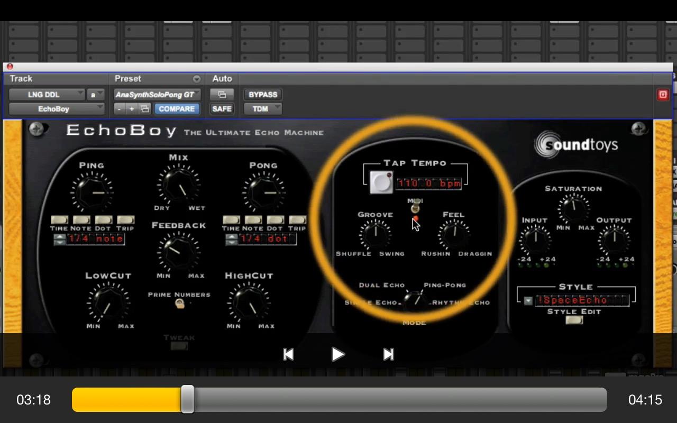The width and height of the screenshot is (677, 423).
Task: Enable the Ping Dot button
Action: click(x=103, y=219)
